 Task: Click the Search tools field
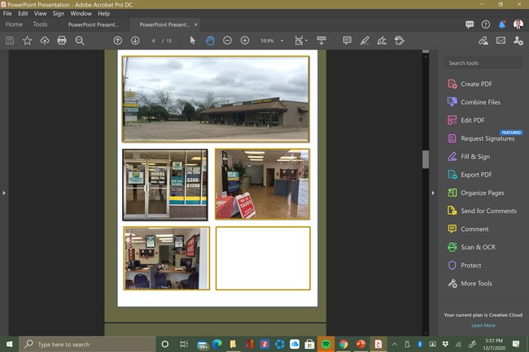pyautogui.click(x=482, y=63)
